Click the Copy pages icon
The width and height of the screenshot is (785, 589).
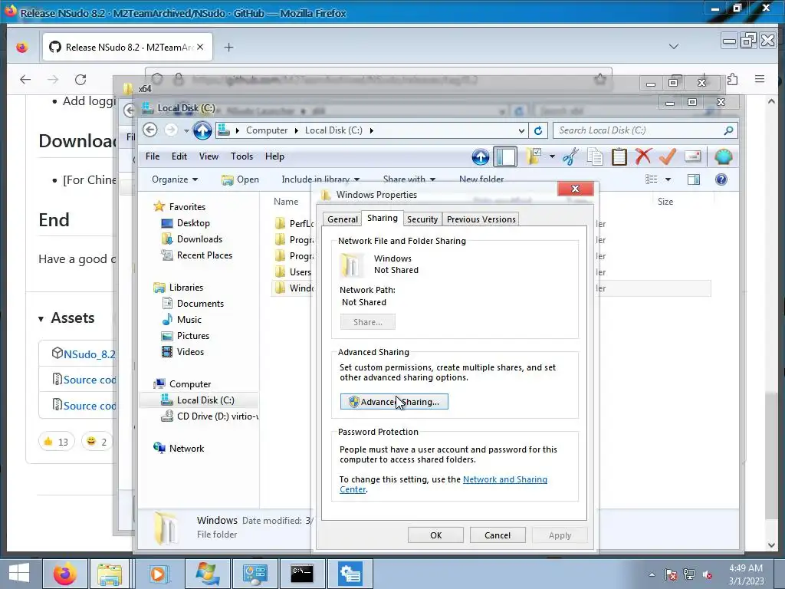(595, 156)
